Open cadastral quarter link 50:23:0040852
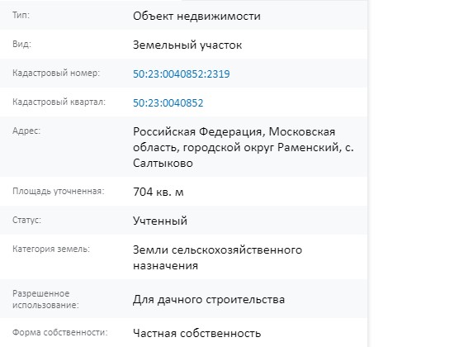The height and width of the screenshot is (347, 473). [x=168, y=103]
